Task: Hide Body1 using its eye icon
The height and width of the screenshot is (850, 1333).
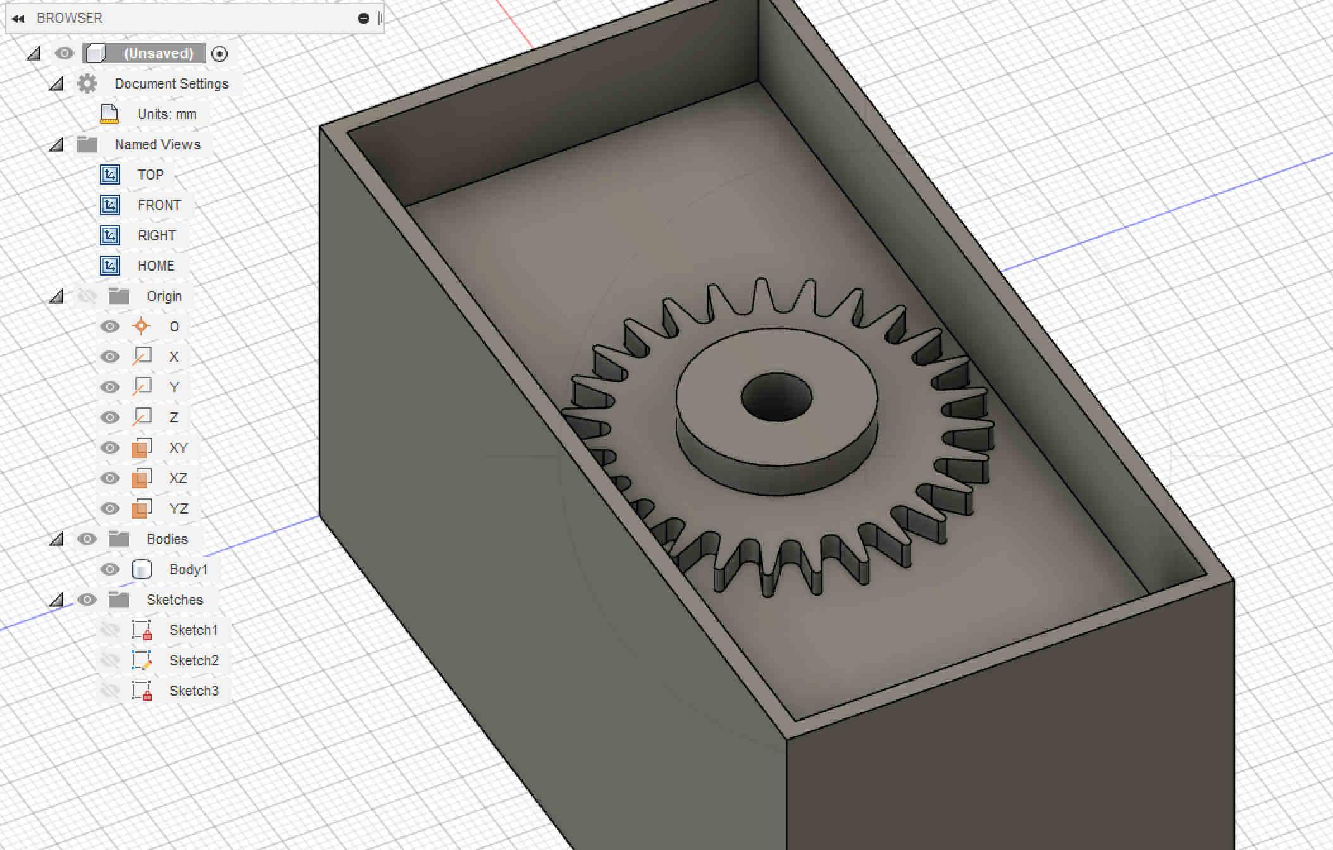Action: point(110,569)
